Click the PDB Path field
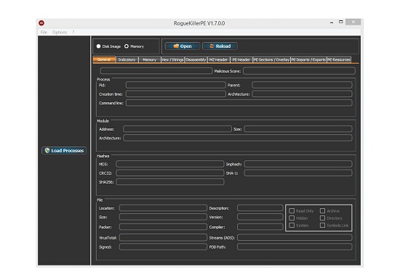400x280 pixels. pyautogui.click(x=295, y=247)
